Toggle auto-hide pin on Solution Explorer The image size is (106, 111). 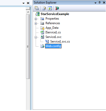tap(100, 3)
